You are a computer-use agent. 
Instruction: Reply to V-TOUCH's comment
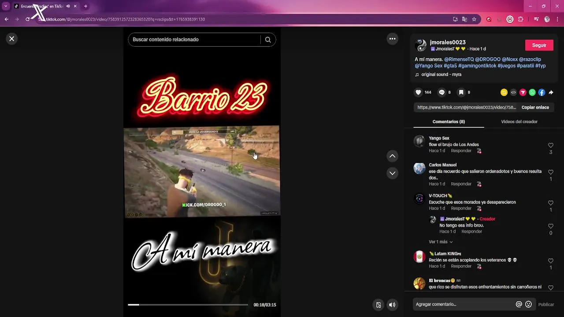461,208
